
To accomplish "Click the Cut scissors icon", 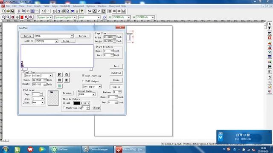I will [19, 11].
